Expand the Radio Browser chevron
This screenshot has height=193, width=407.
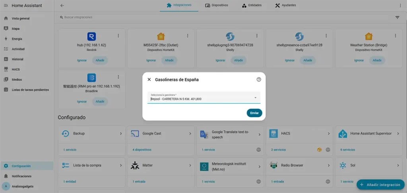click(329, 166)
